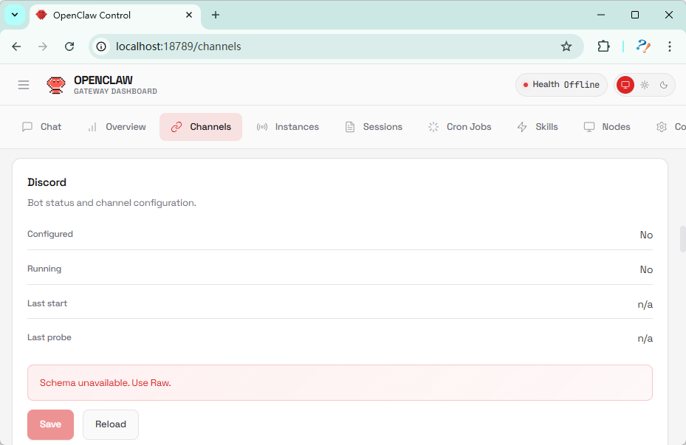Click the Reload button
The width and height of the screenshot is (686, 445).
pos(111,424)
